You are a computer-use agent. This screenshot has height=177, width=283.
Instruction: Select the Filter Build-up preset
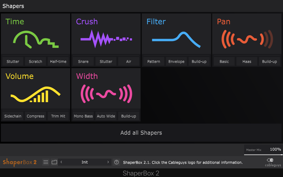point(199,61)
